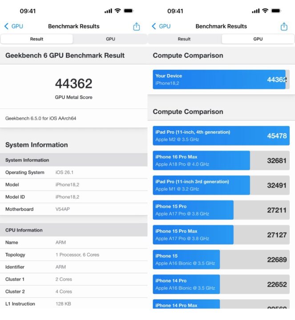Switch to Result tab on right screen
Image resolution: width=295 pixels, height=320 pixels.
pyautogui.click(x=184, y=39)
